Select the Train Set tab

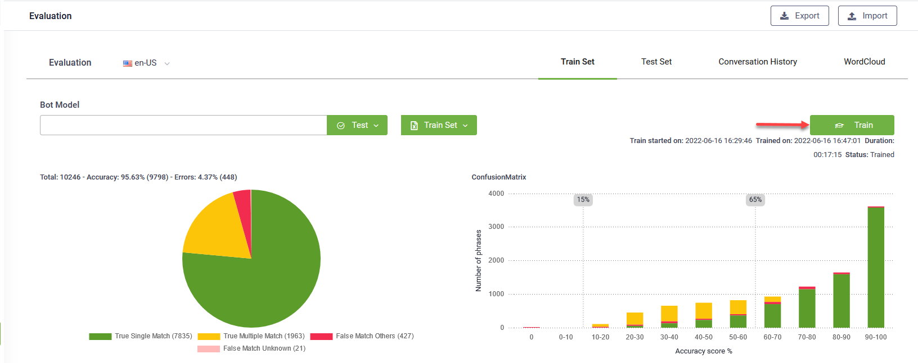(x=577, y=62)
